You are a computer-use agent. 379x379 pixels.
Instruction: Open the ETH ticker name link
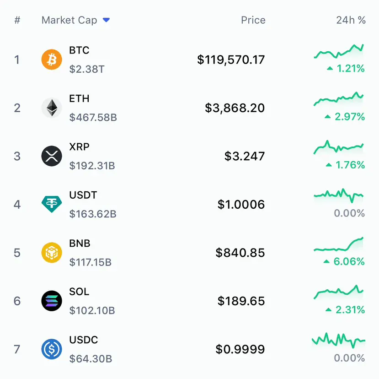(x=79, y=98)
